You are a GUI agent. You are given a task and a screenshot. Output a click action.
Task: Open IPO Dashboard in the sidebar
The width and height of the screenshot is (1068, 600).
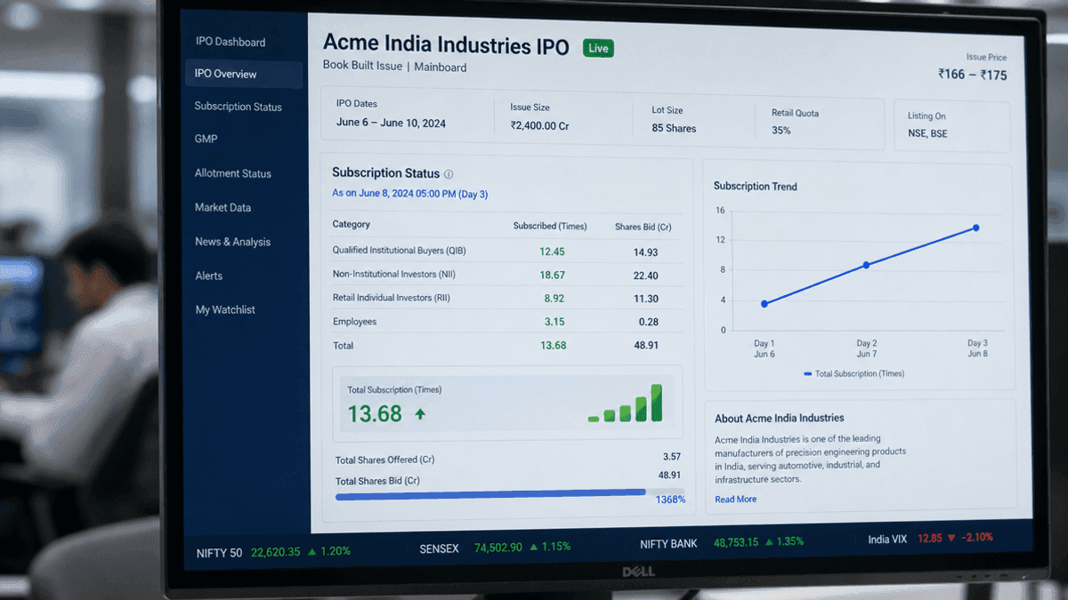231,42
